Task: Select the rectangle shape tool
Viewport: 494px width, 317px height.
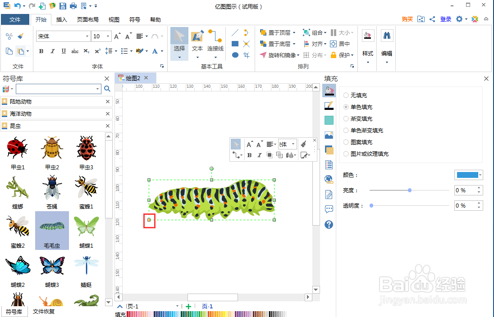Action: coord(235,44)
